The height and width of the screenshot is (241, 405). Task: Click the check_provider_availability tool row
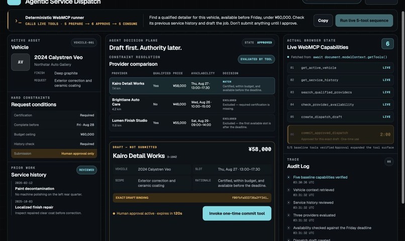pyautogui.click(x=340, y=105)
